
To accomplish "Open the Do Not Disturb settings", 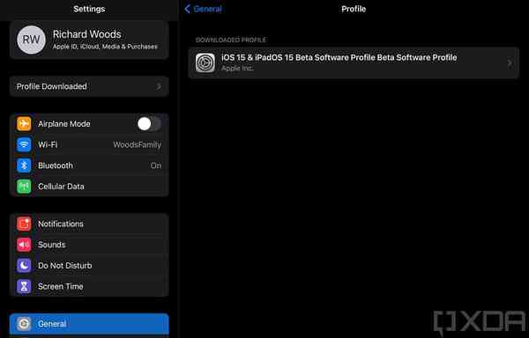I will point(89,266).
